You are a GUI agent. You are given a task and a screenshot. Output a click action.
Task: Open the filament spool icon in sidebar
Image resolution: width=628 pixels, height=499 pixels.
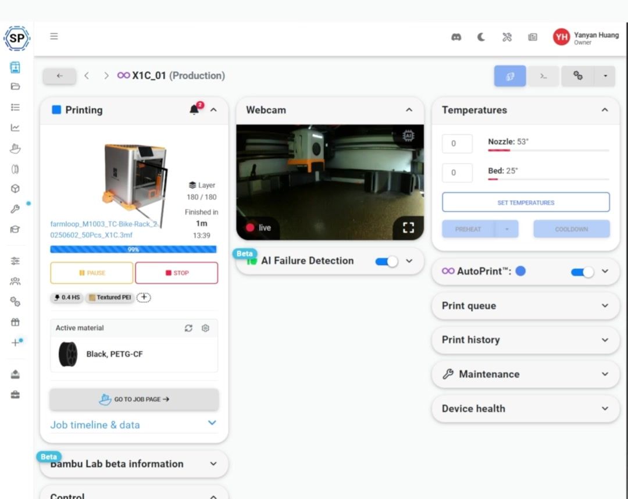[x=15, y=169]
